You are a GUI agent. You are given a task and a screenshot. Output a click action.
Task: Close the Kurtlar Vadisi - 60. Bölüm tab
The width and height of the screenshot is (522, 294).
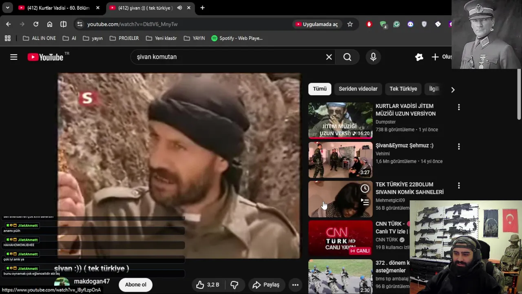[x=98, y=8]
